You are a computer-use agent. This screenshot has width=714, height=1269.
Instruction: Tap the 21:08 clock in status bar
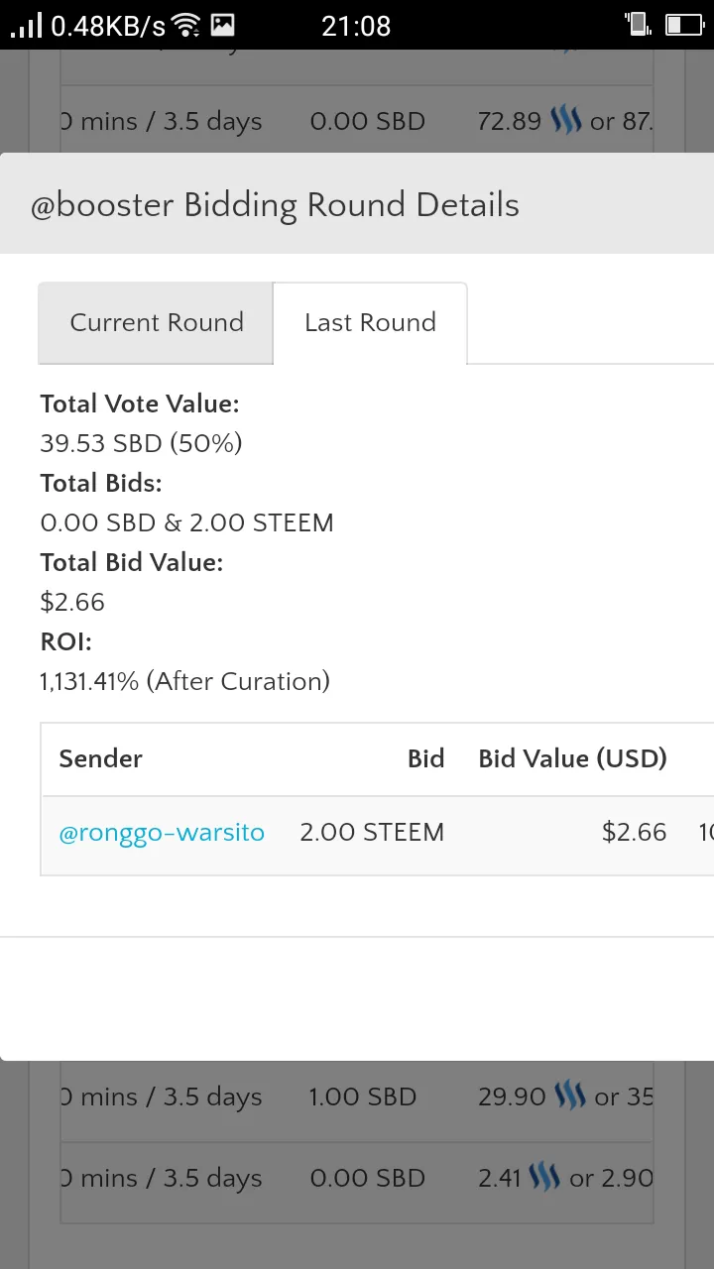pos(356,26)
